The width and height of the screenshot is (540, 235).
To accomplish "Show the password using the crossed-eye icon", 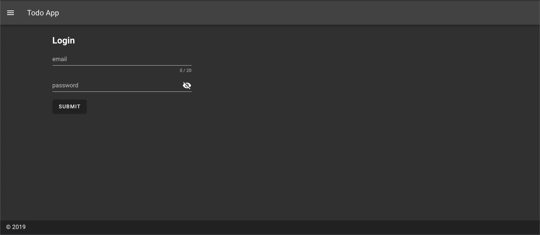I will [x=187, y=85].
